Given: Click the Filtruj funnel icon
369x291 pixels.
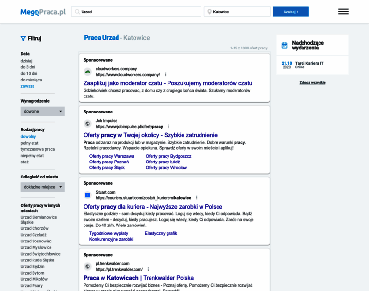Looking at the screenshot, I should 23,38.
